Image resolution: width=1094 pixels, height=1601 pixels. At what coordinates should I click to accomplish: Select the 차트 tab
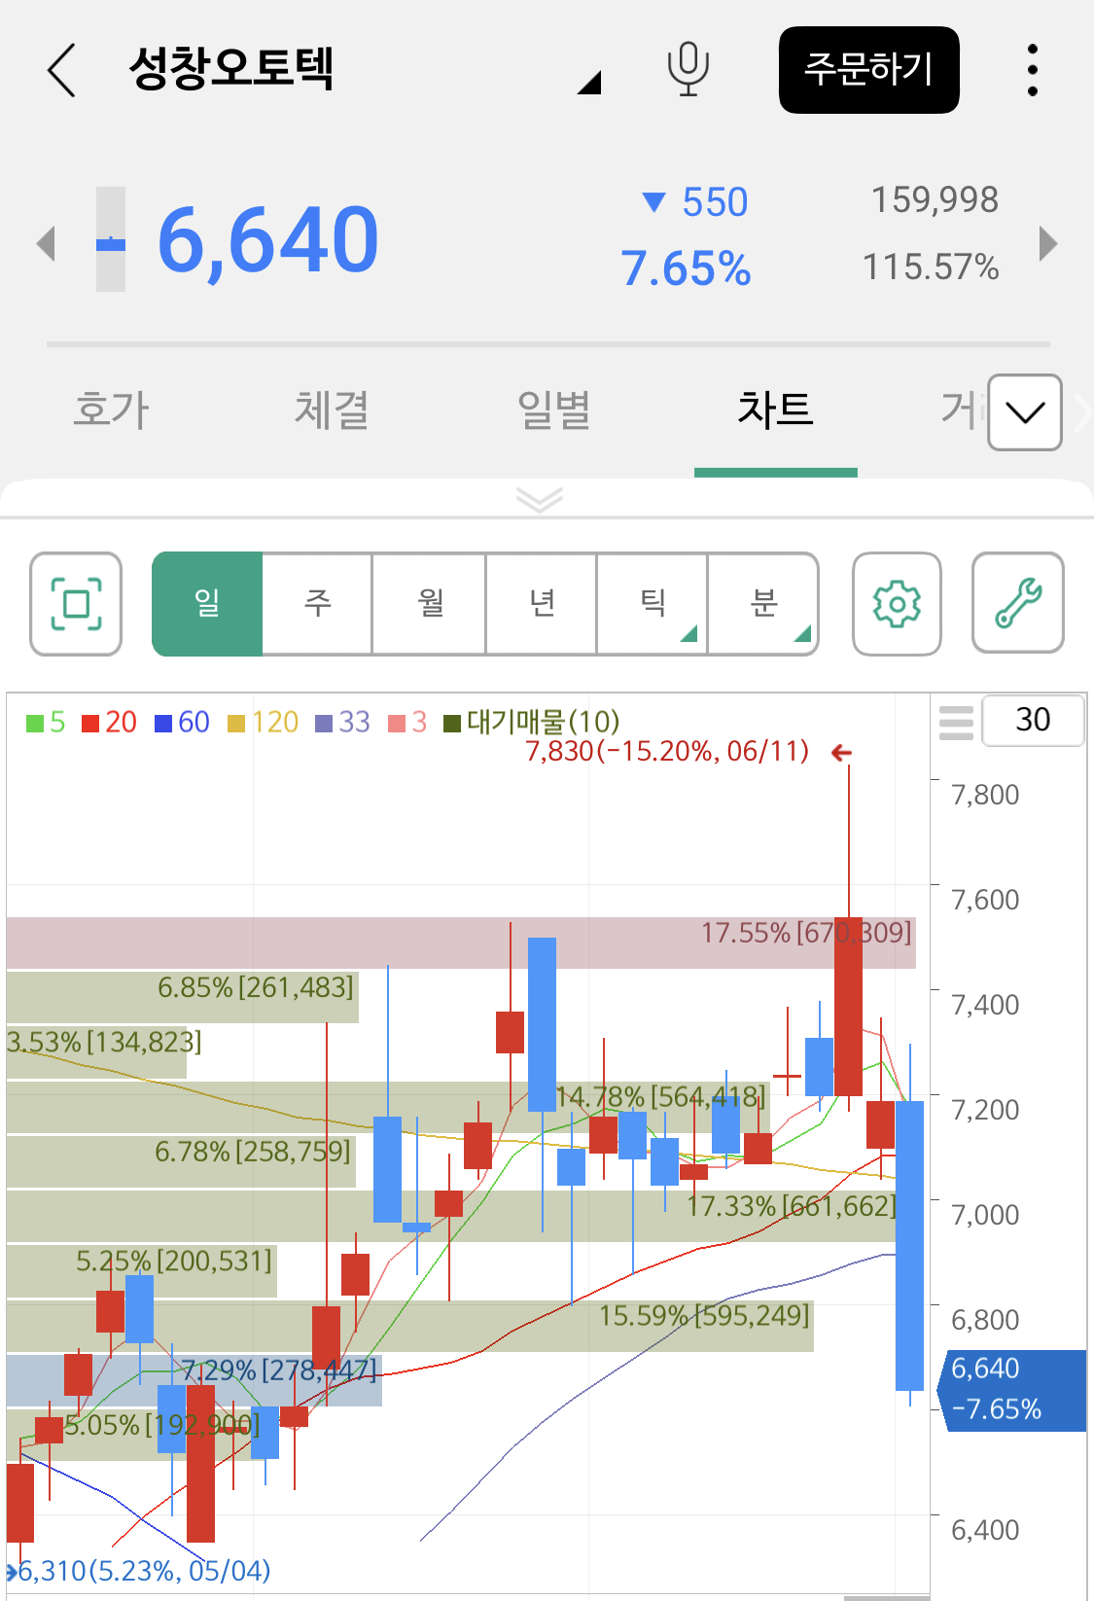tap(775, 409)
